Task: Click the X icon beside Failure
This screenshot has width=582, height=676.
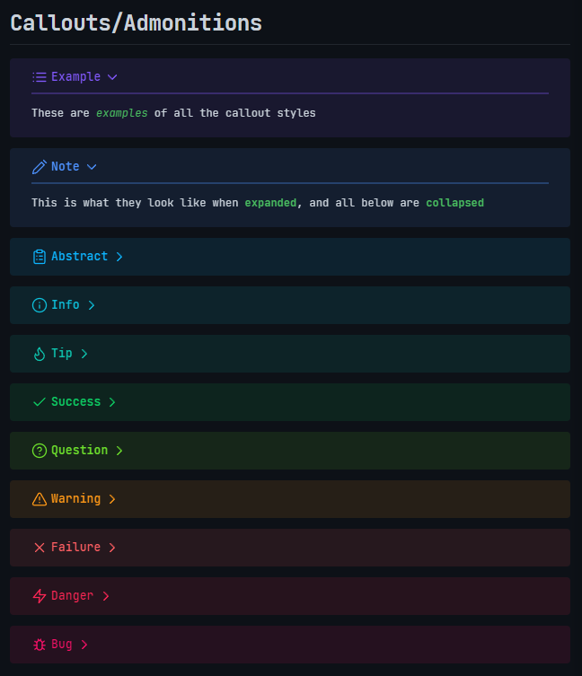Action: [40, 548]
